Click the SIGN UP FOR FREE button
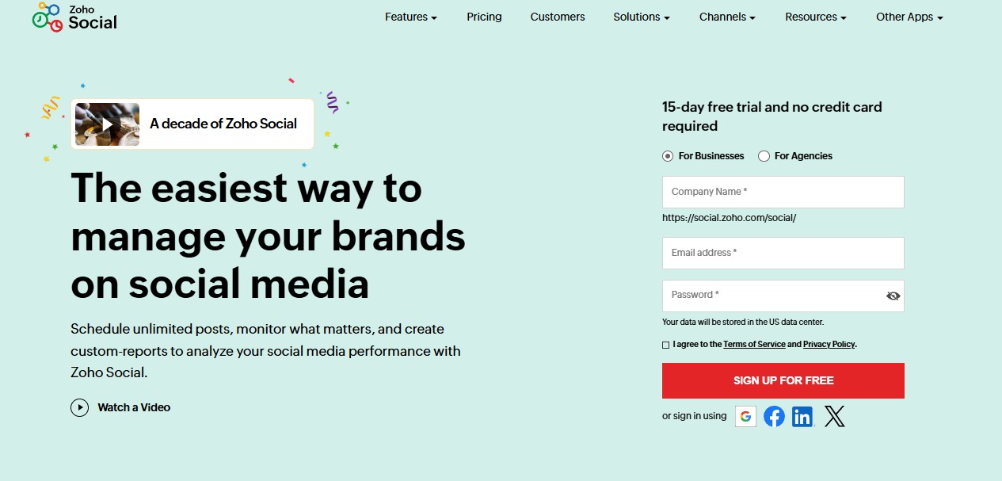Viewport: 1002px width, 481px height. (x=783, y=380)
